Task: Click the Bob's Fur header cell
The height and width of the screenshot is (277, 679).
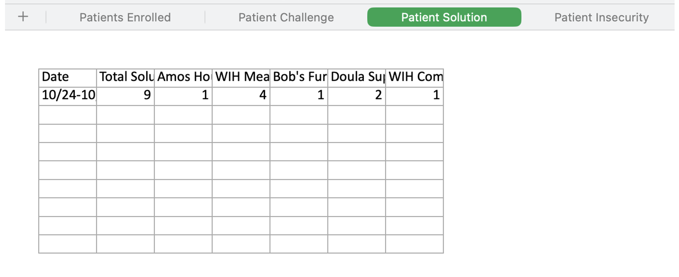Action: coord(299,78)
